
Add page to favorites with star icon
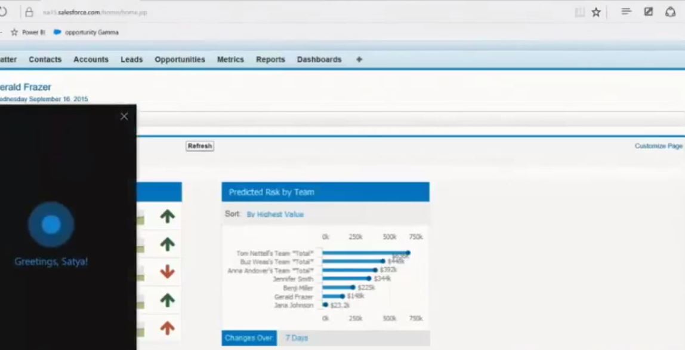point(596,13)
